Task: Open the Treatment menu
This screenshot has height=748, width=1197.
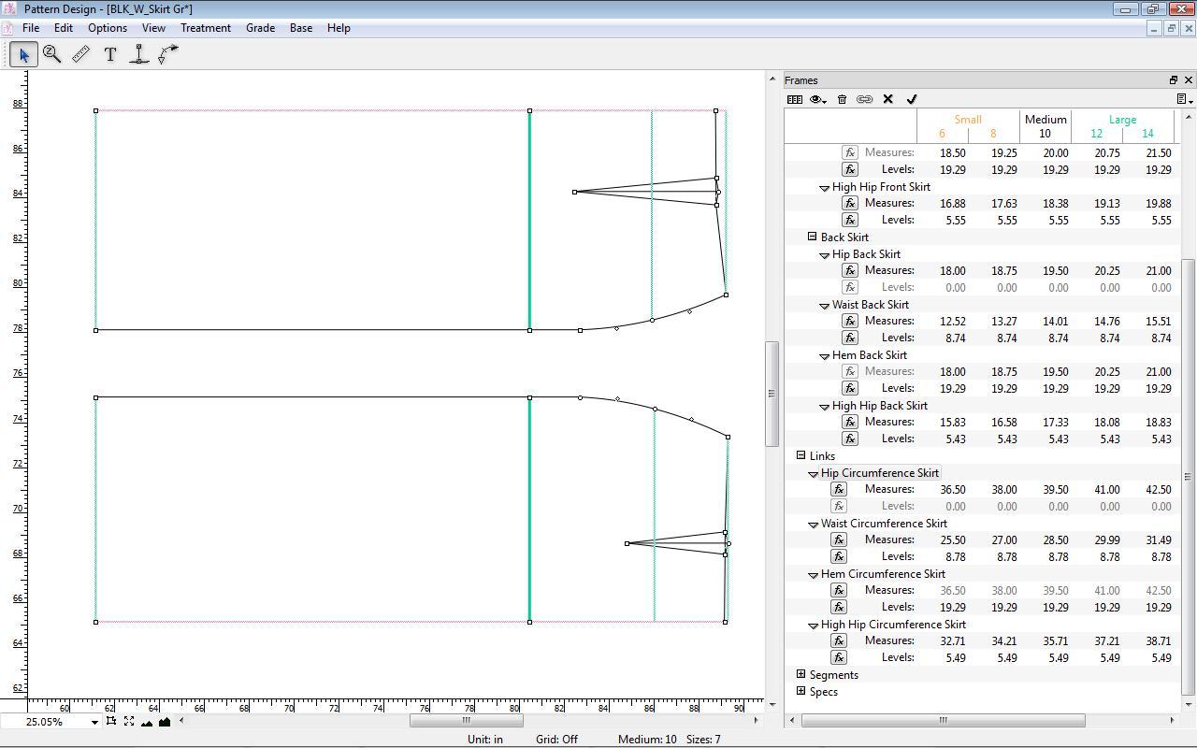Action: coord(206,28)
